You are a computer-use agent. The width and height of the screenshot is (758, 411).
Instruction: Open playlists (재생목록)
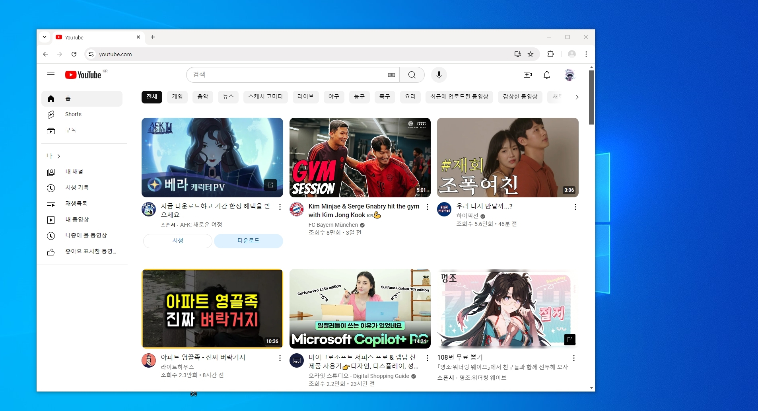point(82,204)
